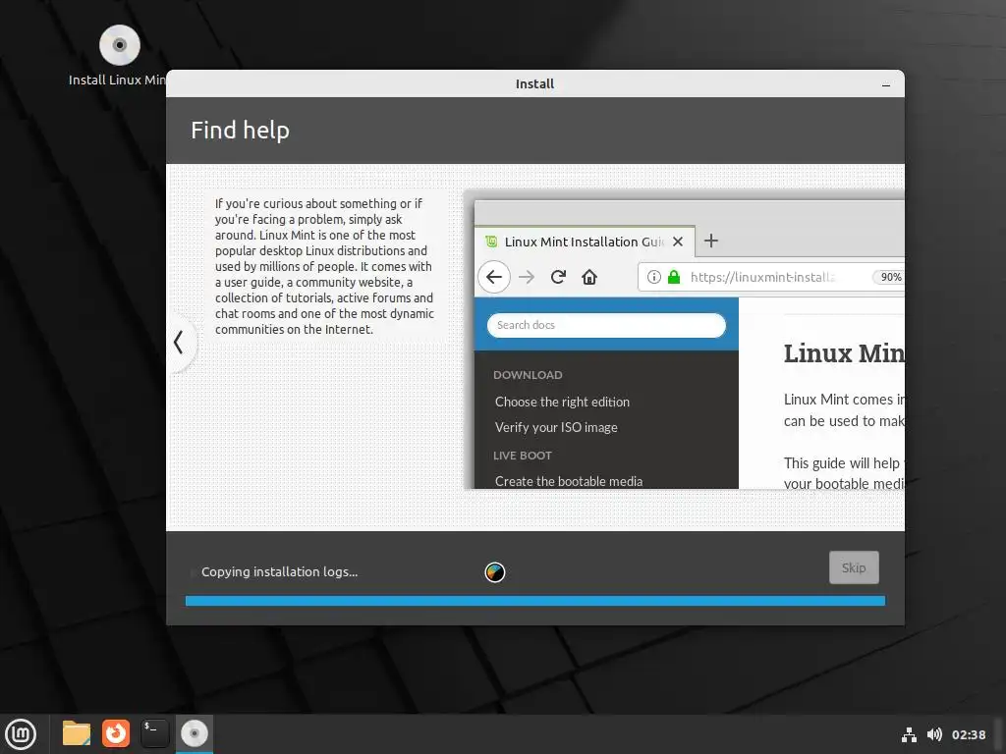Click 'Create the bootable media' text
Screen dimensions: 1006x754
pos(569,481)
